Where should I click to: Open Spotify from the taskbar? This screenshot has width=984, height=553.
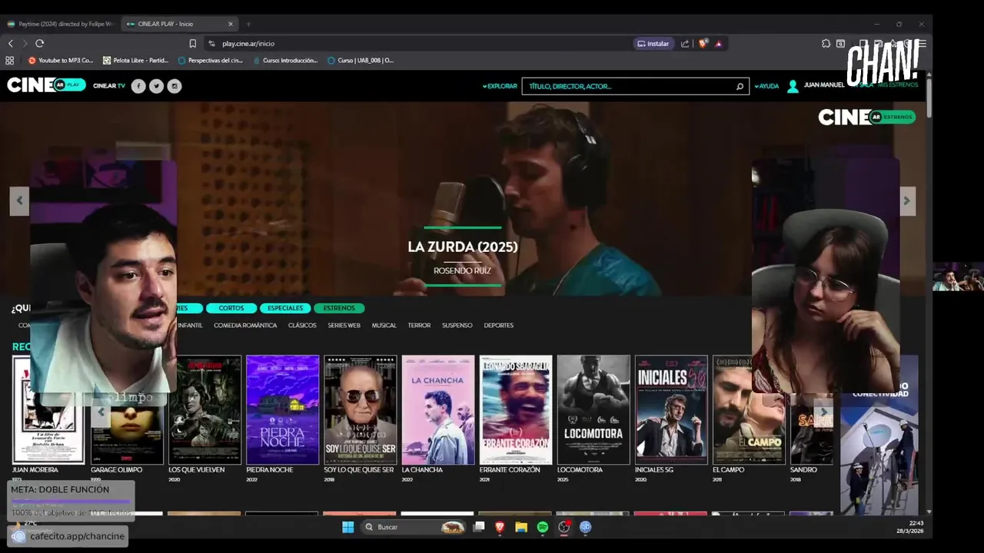tap(543, 527)
